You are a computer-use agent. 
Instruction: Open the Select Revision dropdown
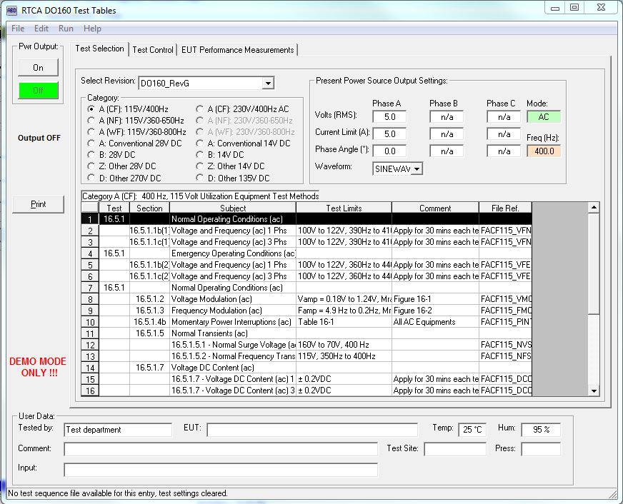[267, 84]
